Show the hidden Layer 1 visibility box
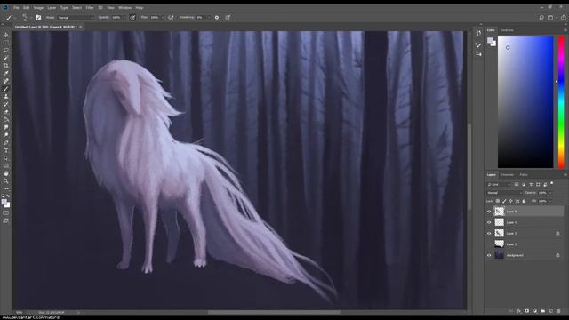 489,244
